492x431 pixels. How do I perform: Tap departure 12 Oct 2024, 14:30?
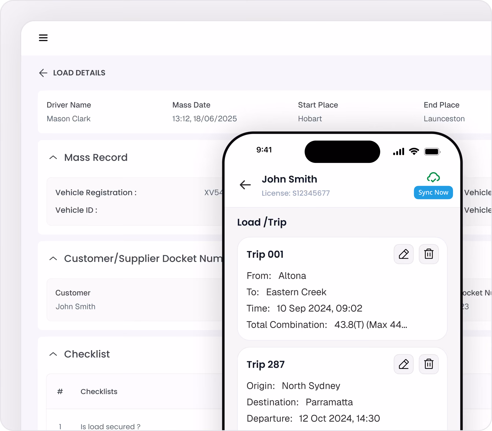313,418
